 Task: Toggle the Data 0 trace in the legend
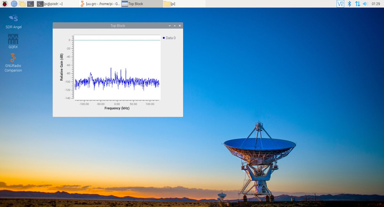click(169, 38)
